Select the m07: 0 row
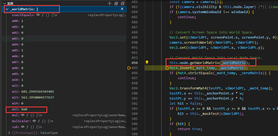Screen dimensions: 278x136 [64, 62]
